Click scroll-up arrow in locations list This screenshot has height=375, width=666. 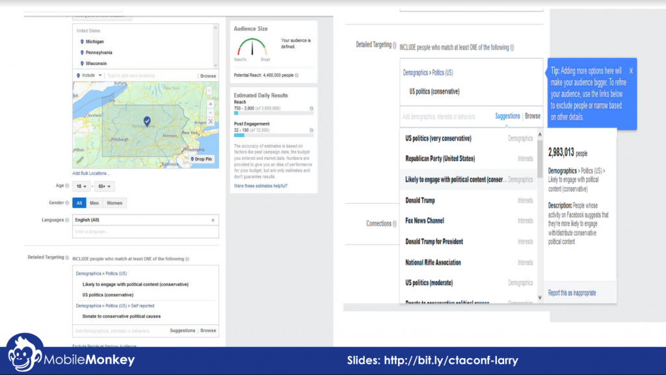pos(215,28)
